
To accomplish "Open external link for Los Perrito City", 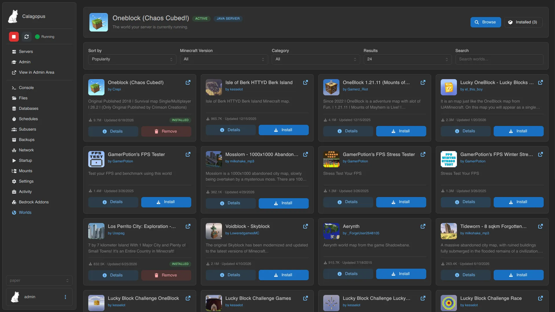I will (x=188, y=226).
